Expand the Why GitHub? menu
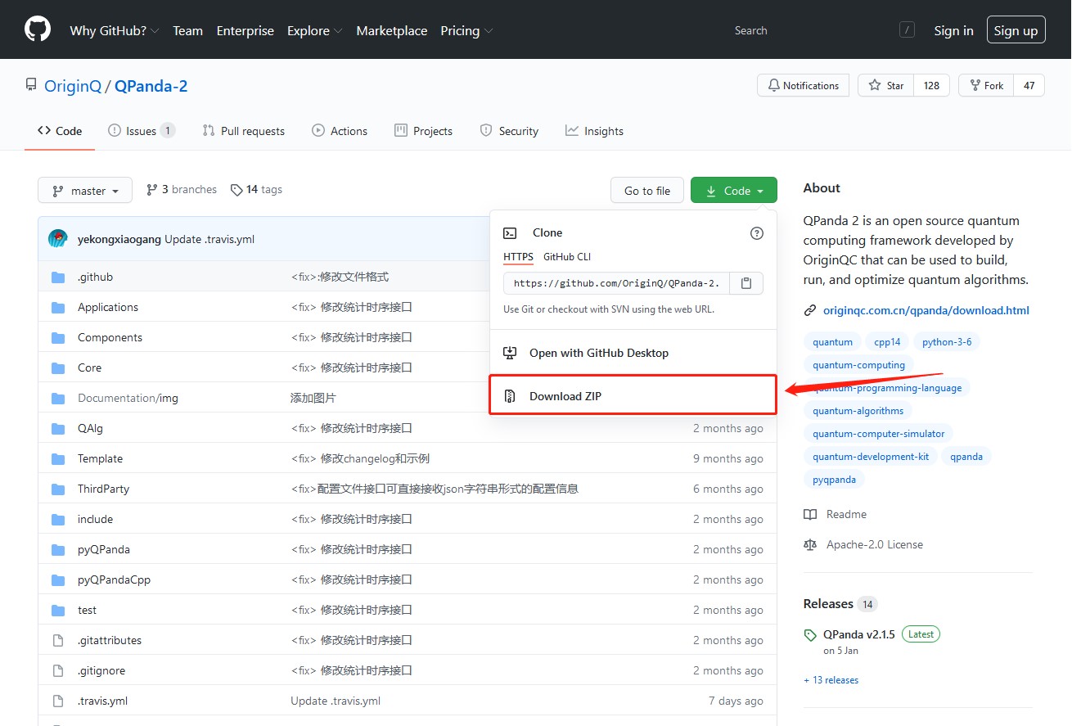 (115, 31)
